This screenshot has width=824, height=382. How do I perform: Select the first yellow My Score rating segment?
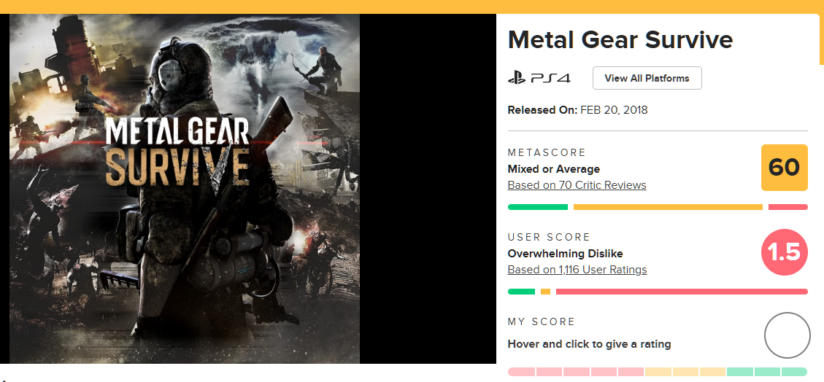point(658,372)
